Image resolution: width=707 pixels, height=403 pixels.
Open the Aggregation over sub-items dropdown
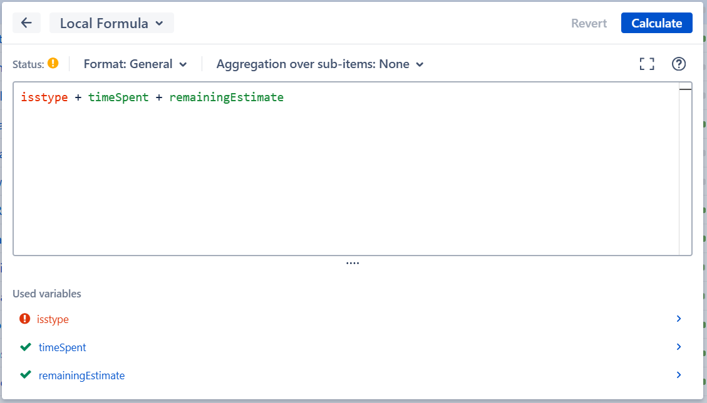click(x=319, y=64)
